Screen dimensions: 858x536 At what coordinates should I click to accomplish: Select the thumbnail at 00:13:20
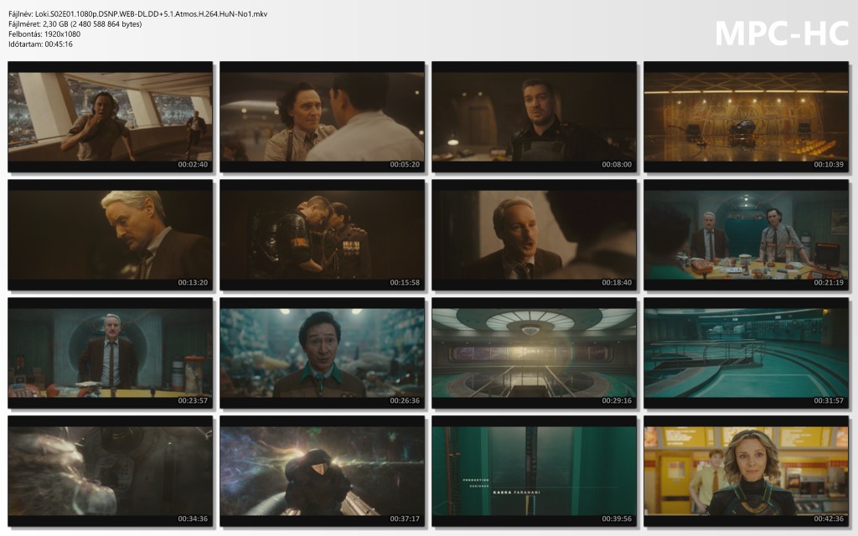coord(110,234)
